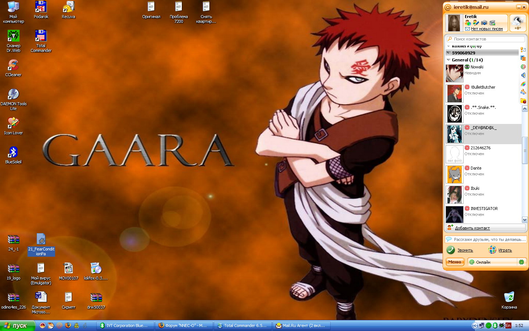Select the 24_-1 archive icon
This screenshot has height=331, width=529.
coord(14,242)
